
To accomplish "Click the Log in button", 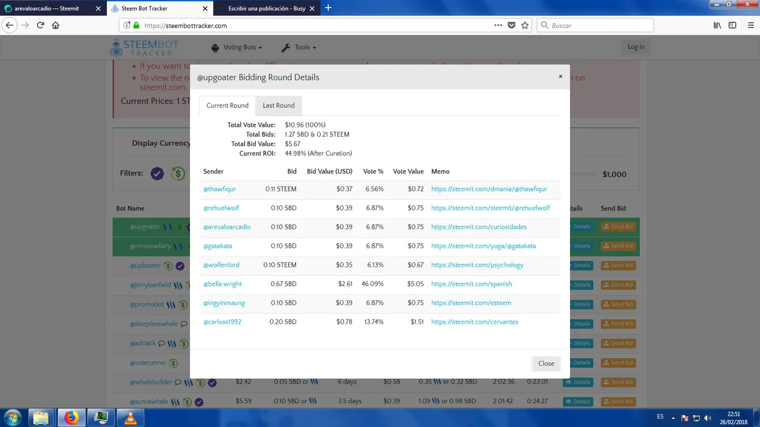I will [636, 47].
